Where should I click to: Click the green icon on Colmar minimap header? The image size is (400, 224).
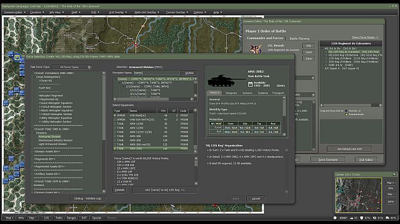click(x=394, y=174)
